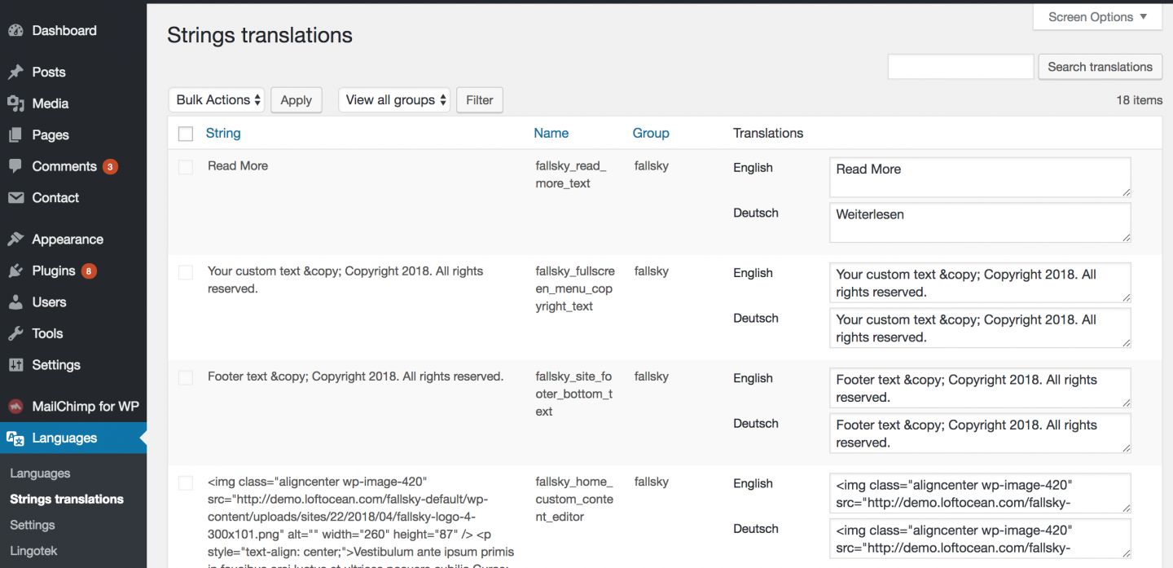Click the Appearance paintbrush icon
This screenshot has height=568, width=1173.
click(15, 240)
